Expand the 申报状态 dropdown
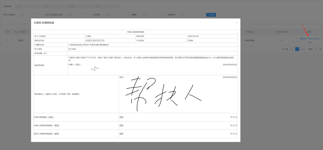This screenshot has height=150, width=323. pos(191,15)
